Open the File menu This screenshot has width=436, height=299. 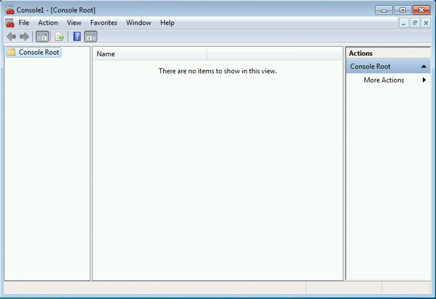[24, 23]
